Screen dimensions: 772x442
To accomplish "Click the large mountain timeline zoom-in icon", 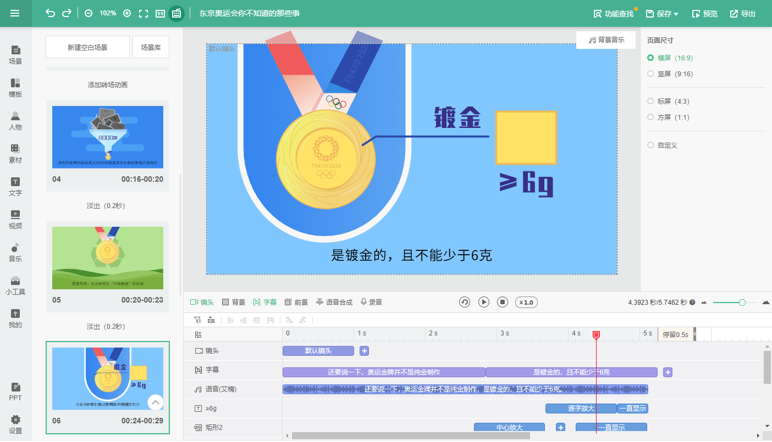I will coord(765,303).
